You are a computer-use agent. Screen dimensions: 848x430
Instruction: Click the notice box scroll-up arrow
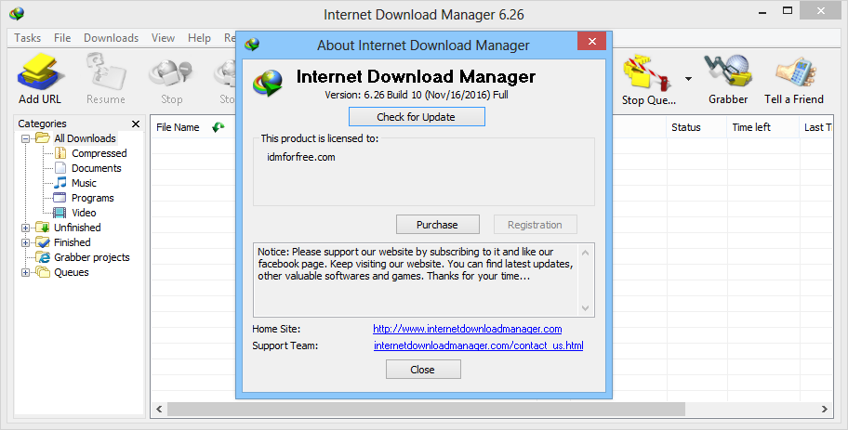(x=585, y=253)
